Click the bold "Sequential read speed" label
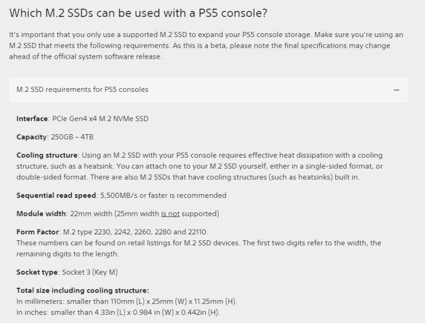Image resolution: width=425 pixels, height=323 pixels. click(x=57, y=195)
